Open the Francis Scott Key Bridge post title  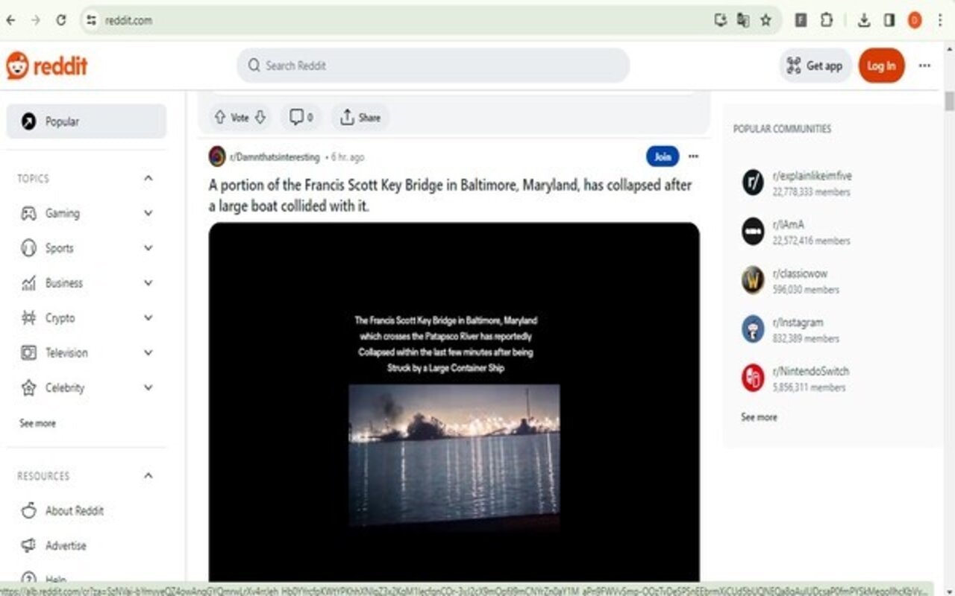coord(450,195)
